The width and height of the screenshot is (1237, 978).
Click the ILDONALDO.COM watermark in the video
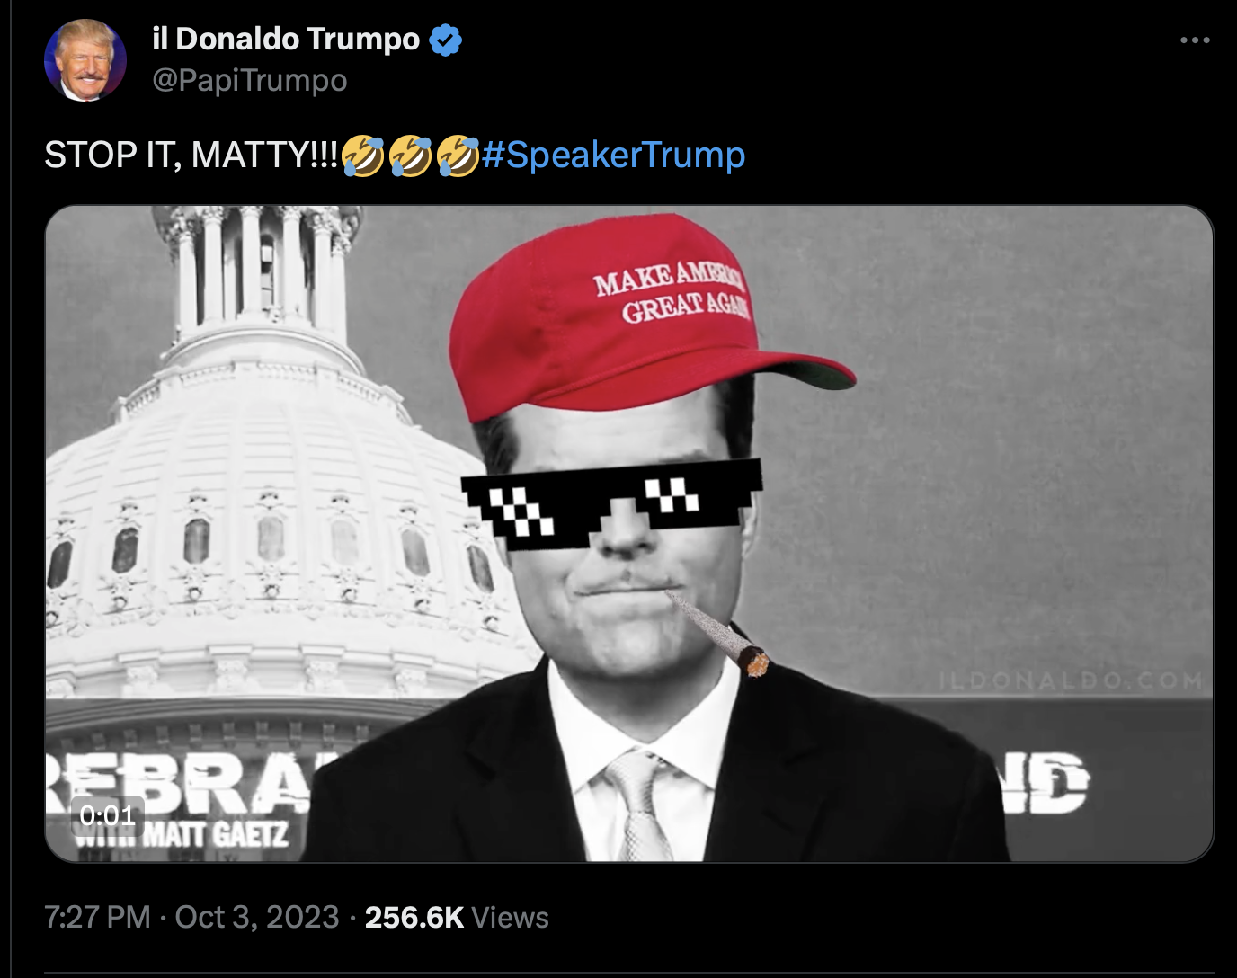click(x=1072, y=680)
